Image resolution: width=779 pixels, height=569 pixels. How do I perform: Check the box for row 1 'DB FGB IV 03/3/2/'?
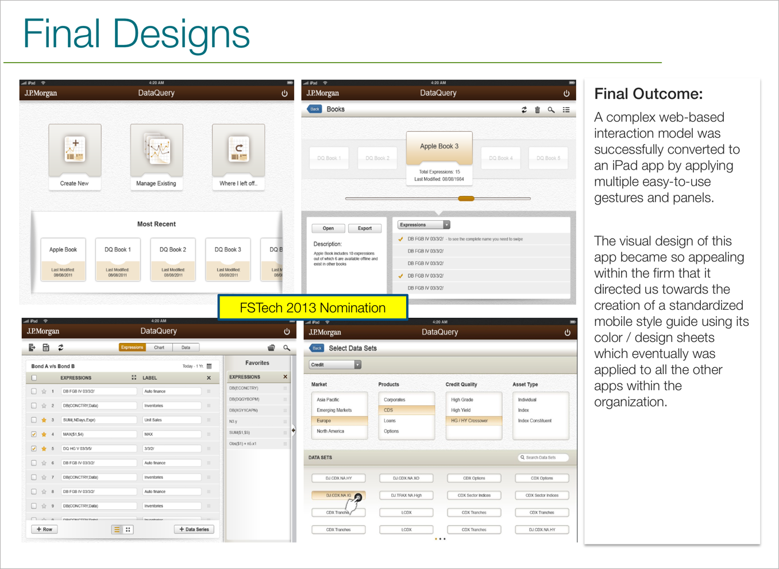click(x=34, y=391)
